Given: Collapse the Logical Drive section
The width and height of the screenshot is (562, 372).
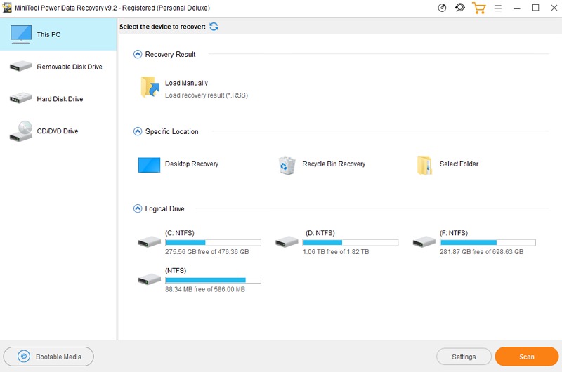Looking at the screenshot, I should 138,208.
